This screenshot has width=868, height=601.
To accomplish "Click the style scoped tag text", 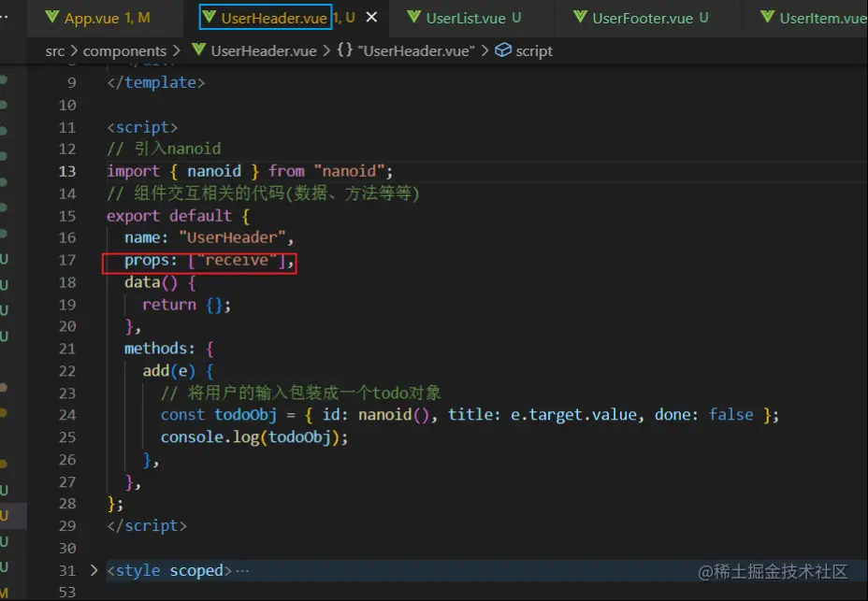I will [169, 570].
